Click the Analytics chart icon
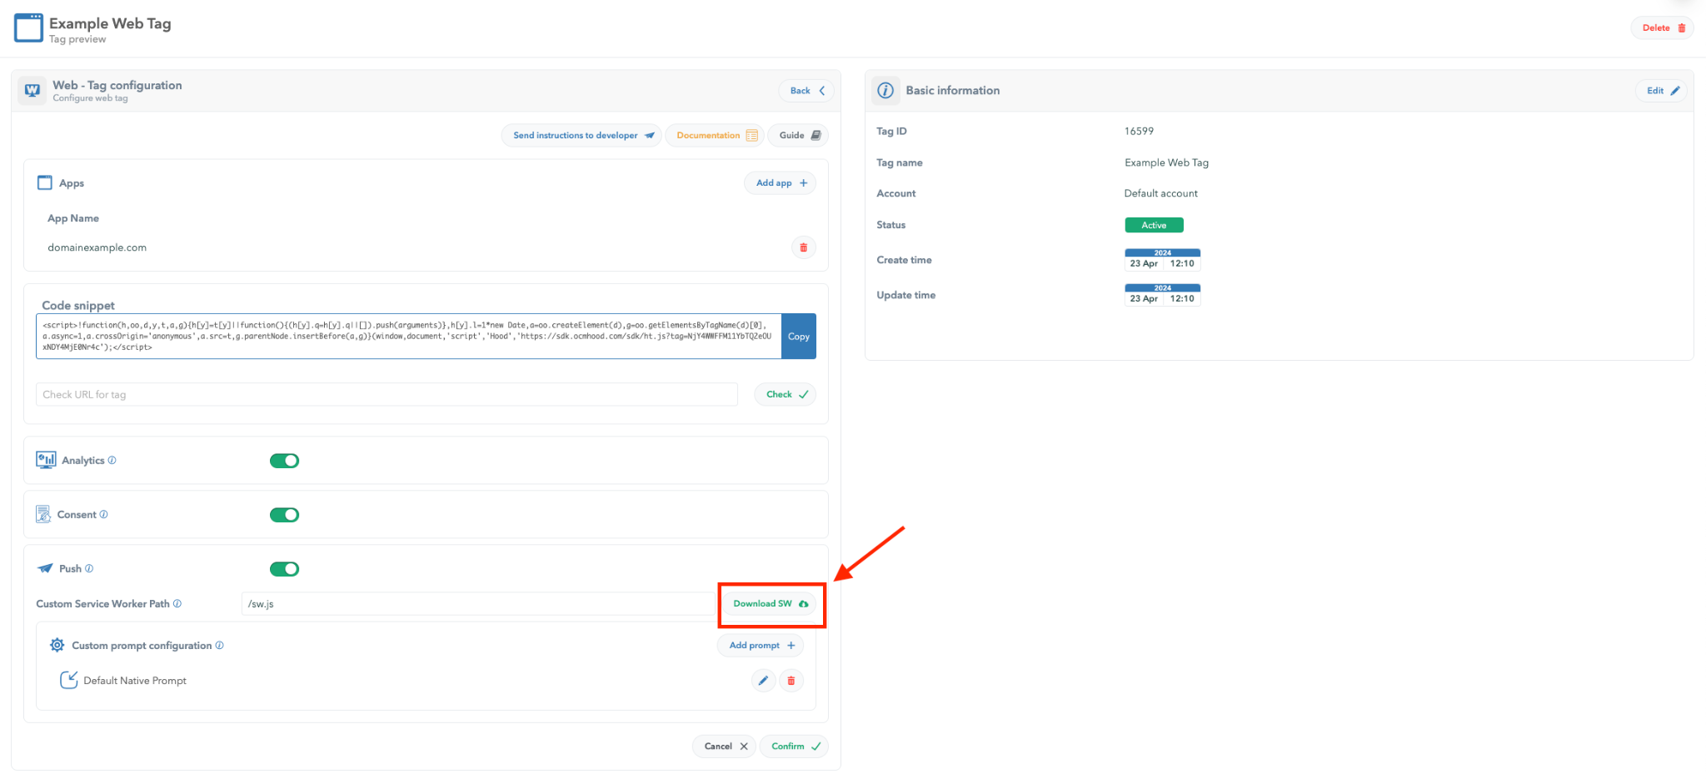This screenshot has height=779, width=1706. [46, 460]
